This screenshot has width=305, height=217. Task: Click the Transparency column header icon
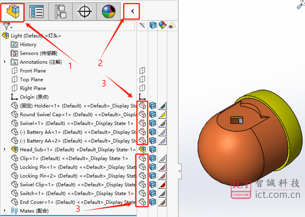pyautogui.click(x=172, y=25)
